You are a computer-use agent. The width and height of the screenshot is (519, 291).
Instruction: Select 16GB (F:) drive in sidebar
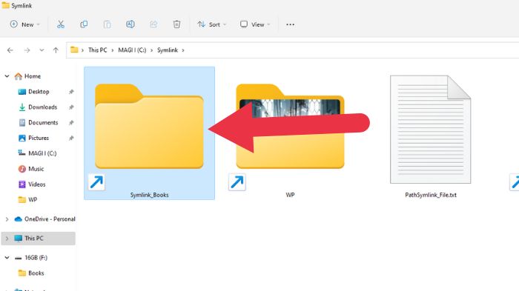36,258
